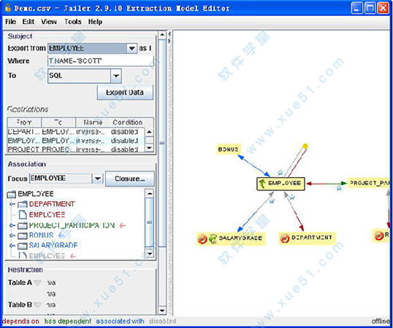This screenshot has height=328, width=393.
Task: Click the Where condition input field
Action: click(100, 60)
